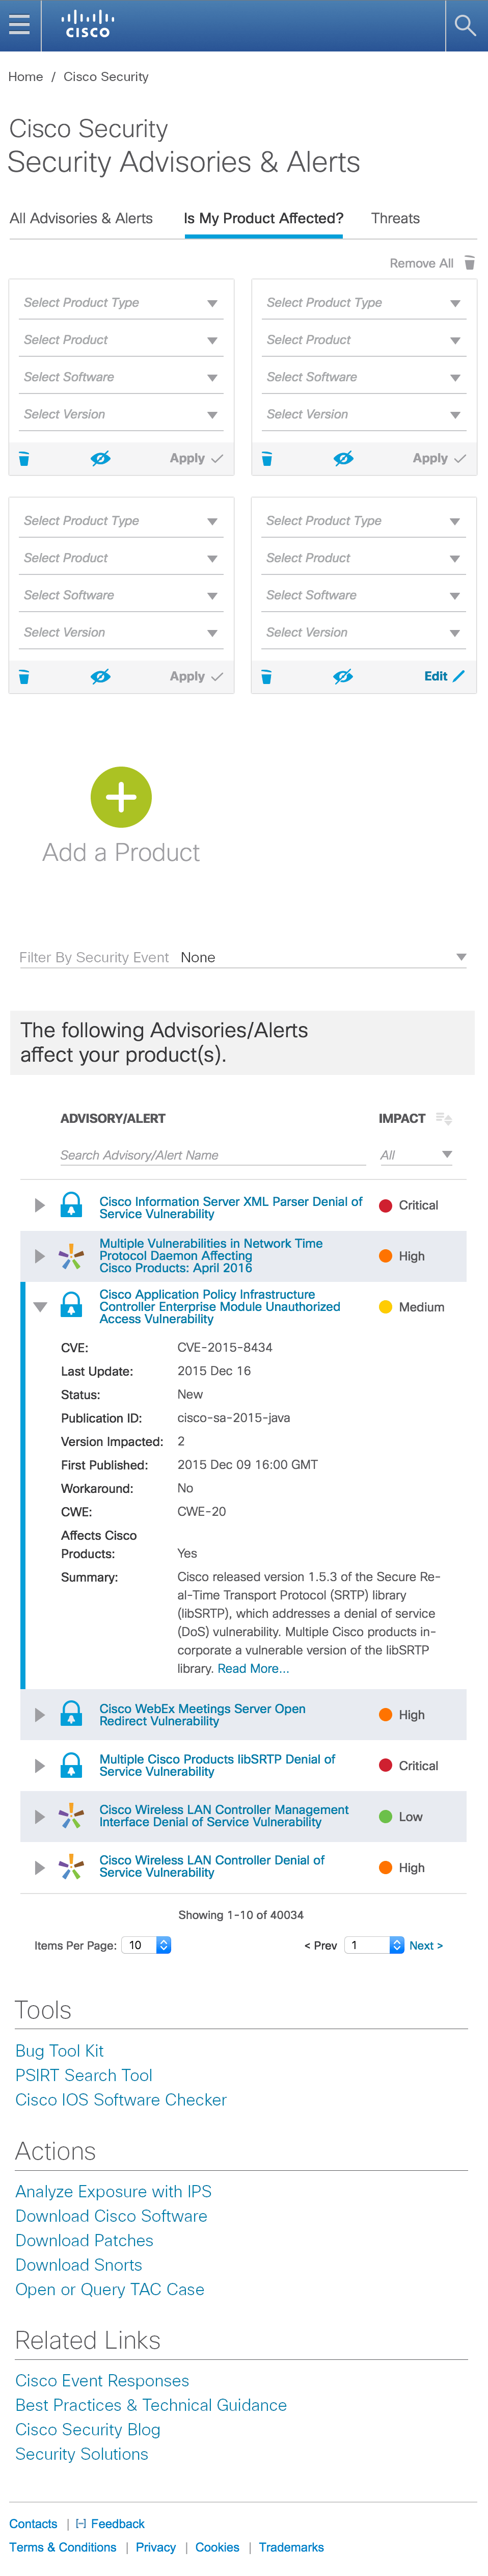The height and width of the screenshot is (2576, 488).
Task: Click the pencil Edit icon in fourth product card
Action: coord(459,677)
